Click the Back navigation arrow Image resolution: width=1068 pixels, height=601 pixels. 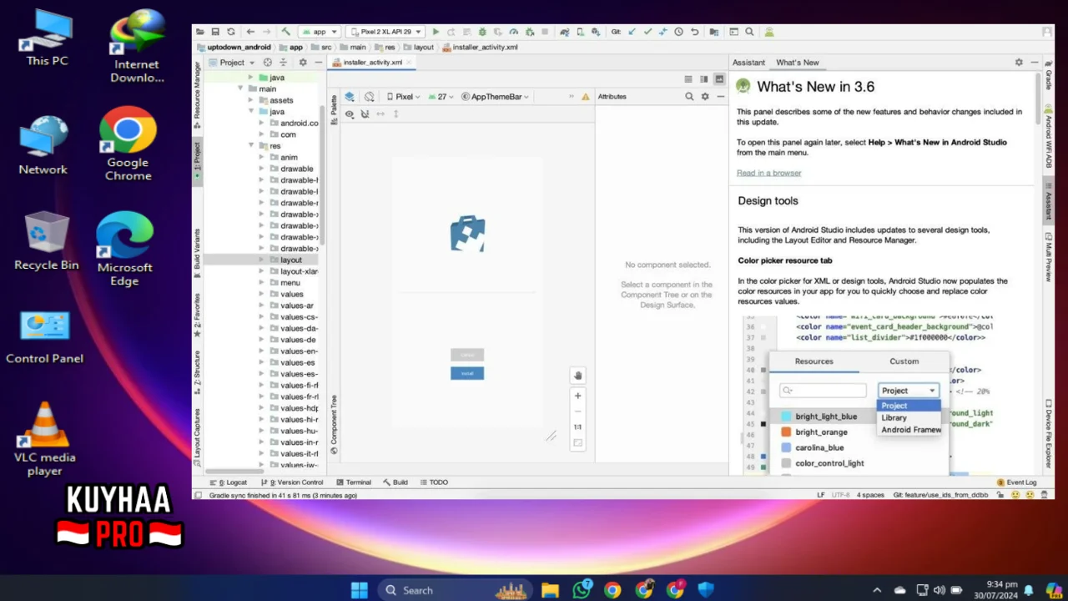pos(250,32)
